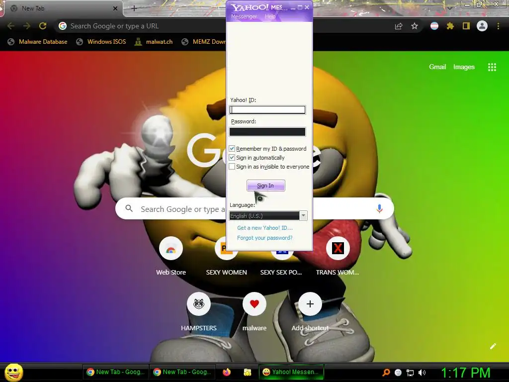The height and width of the screenshot is (382, 509).
Task: Open Windows ISOS bookmark
Action: tap(101, 42)
